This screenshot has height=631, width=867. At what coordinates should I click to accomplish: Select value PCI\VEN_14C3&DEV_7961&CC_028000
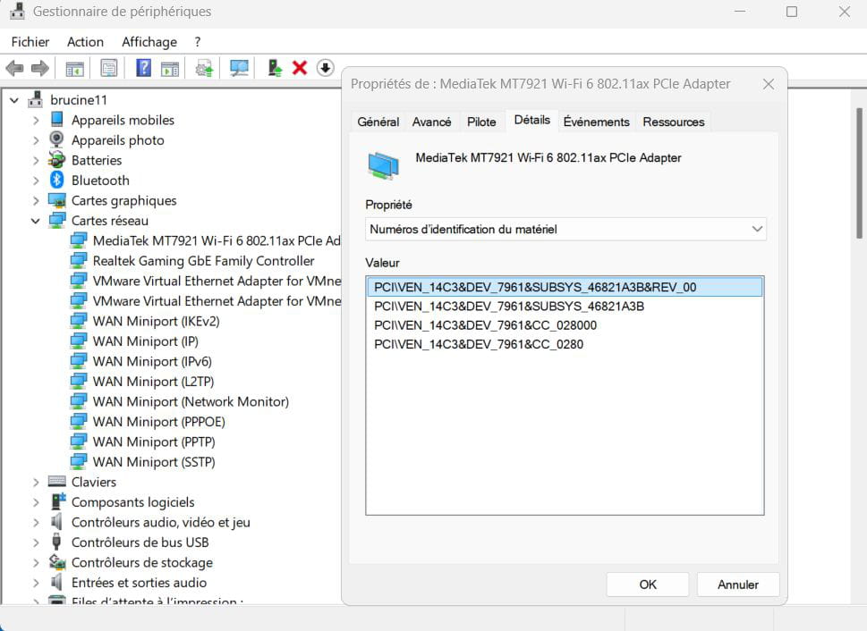coord(565,325)
